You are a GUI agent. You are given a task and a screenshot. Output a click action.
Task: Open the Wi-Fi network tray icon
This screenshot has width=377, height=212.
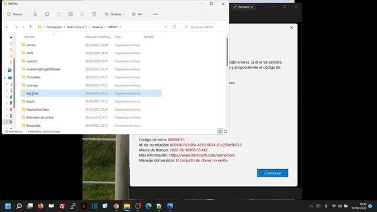(334, 206)
